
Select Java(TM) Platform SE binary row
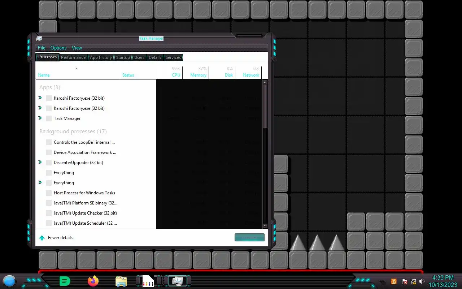point(149,203)
